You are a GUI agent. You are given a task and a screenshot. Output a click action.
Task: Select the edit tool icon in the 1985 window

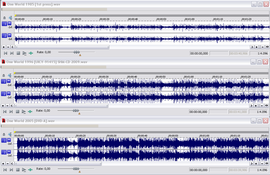click(11, 18)
